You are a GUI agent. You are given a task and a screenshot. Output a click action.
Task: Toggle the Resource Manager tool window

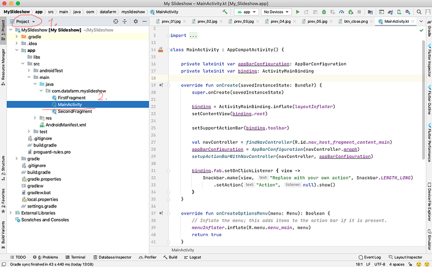pyautogui.click(x=3, y=67)
